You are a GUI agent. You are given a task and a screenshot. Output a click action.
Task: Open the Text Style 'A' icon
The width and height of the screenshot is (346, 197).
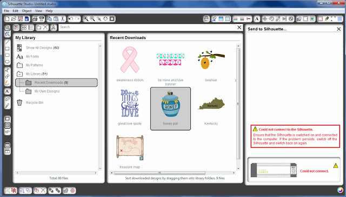[x=257, y=19]
